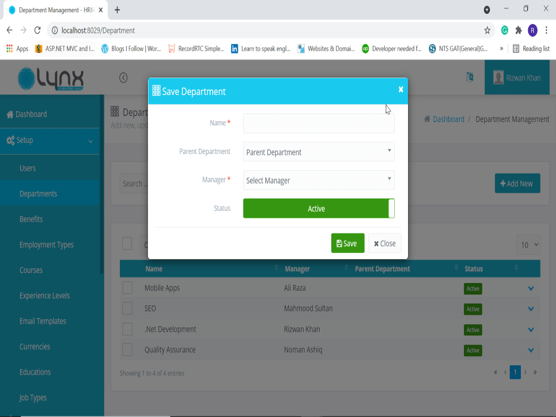Open the Rizwan Khan user menu

(x=517, y=78)
